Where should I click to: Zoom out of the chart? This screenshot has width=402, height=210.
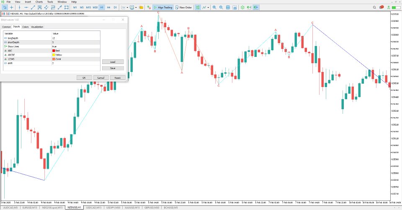(x=221, y=8)
